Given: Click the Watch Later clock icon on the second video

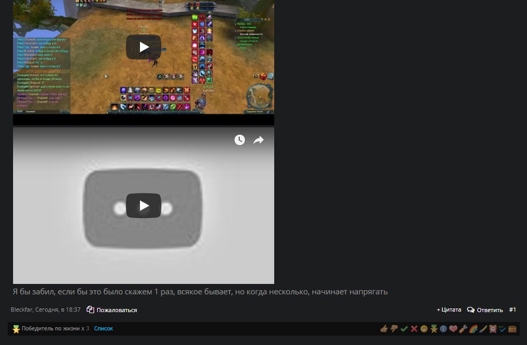Looking at the screenshot, I should coord(240,140).
